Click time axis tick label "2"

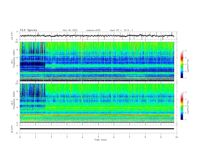pyautogui.click(x=51, y=137)
